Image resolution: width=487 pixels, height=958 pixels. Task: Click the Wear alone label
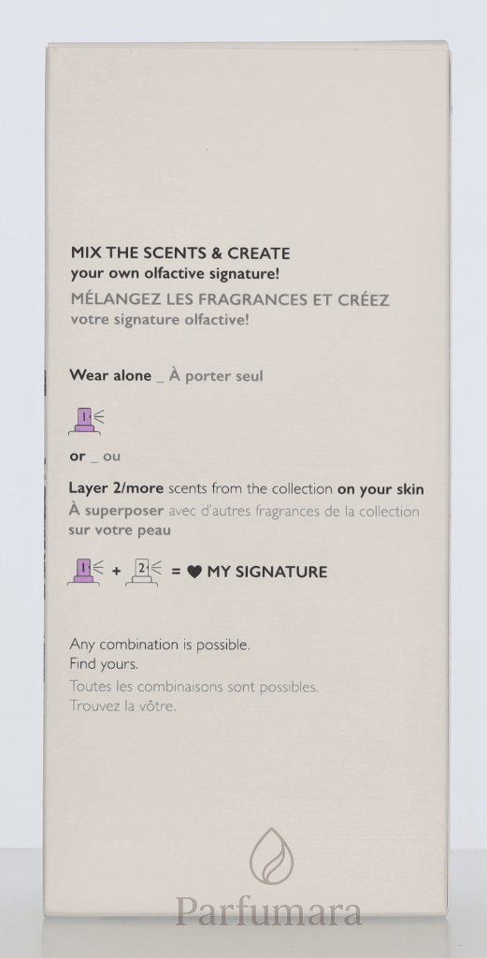point(110,375)
